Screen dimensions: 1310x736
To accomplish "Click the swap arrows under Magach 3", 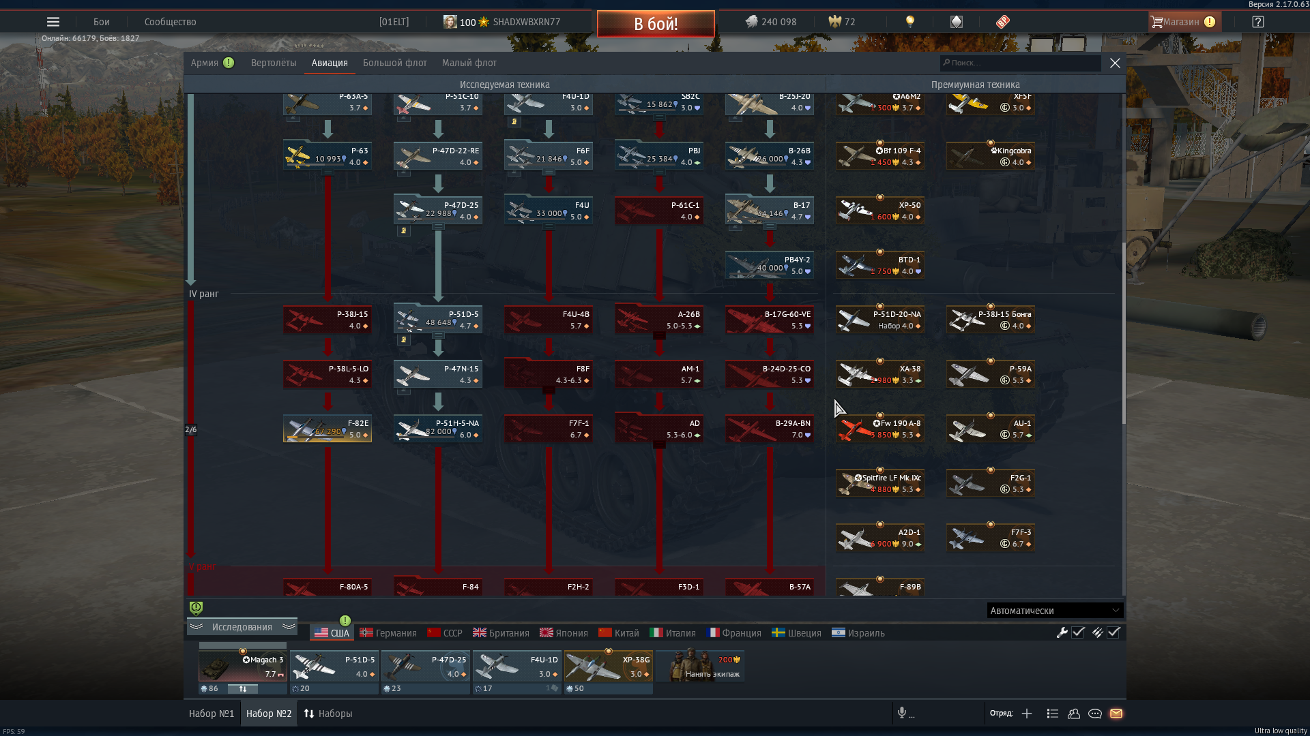I will pyautogui.click(x=242, y=688).
